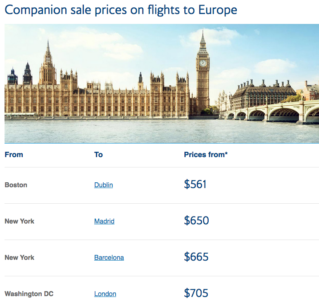Click the $705 Washington DC fare
This screenshot has width=319, height=306.
pyautogui.click(x=196, y=293)
